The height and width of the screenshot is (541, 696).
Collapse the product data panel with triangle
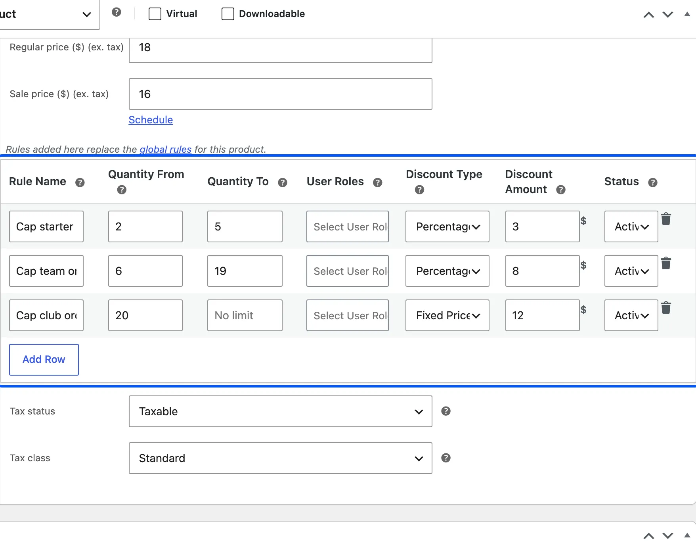(x=687, y=14)
